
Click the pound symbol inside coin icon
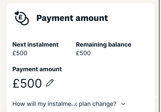[x=21, y=17]
